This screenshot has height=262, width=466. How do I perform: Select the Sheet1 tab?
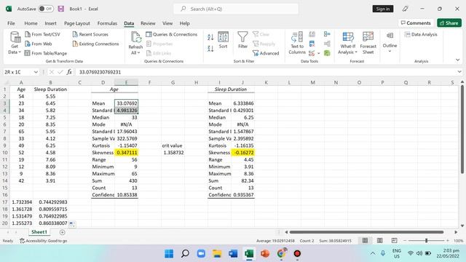[39, 232]
